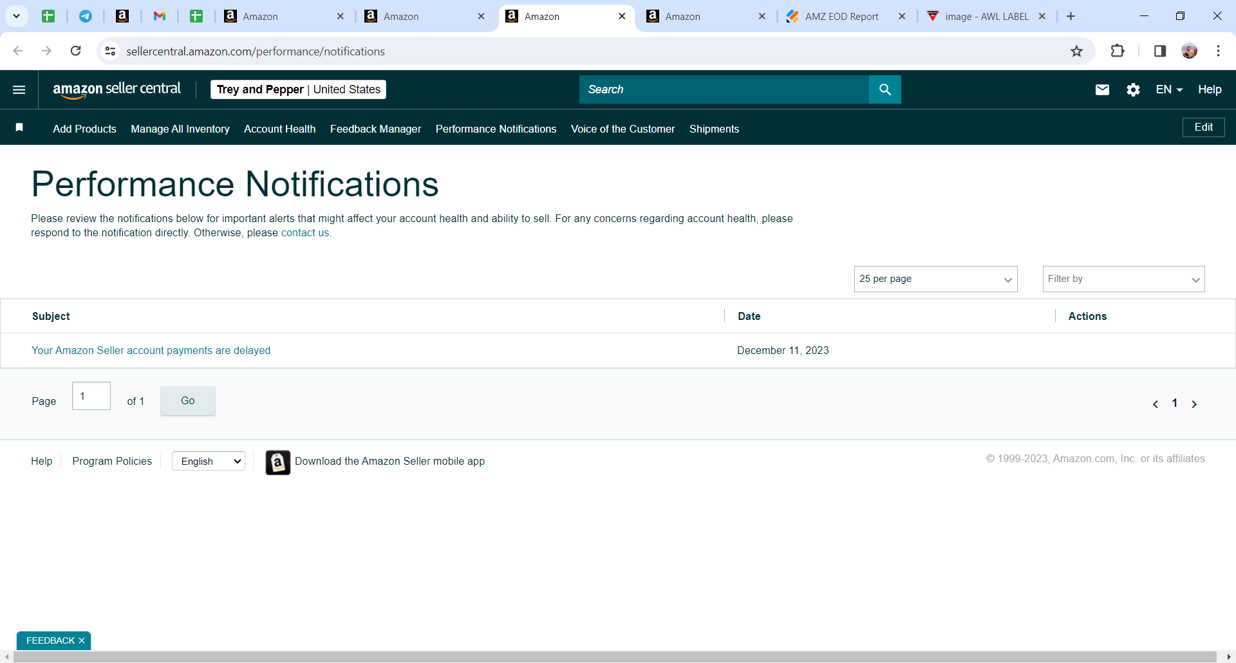
Task: Reload the page
Action: 76,51
